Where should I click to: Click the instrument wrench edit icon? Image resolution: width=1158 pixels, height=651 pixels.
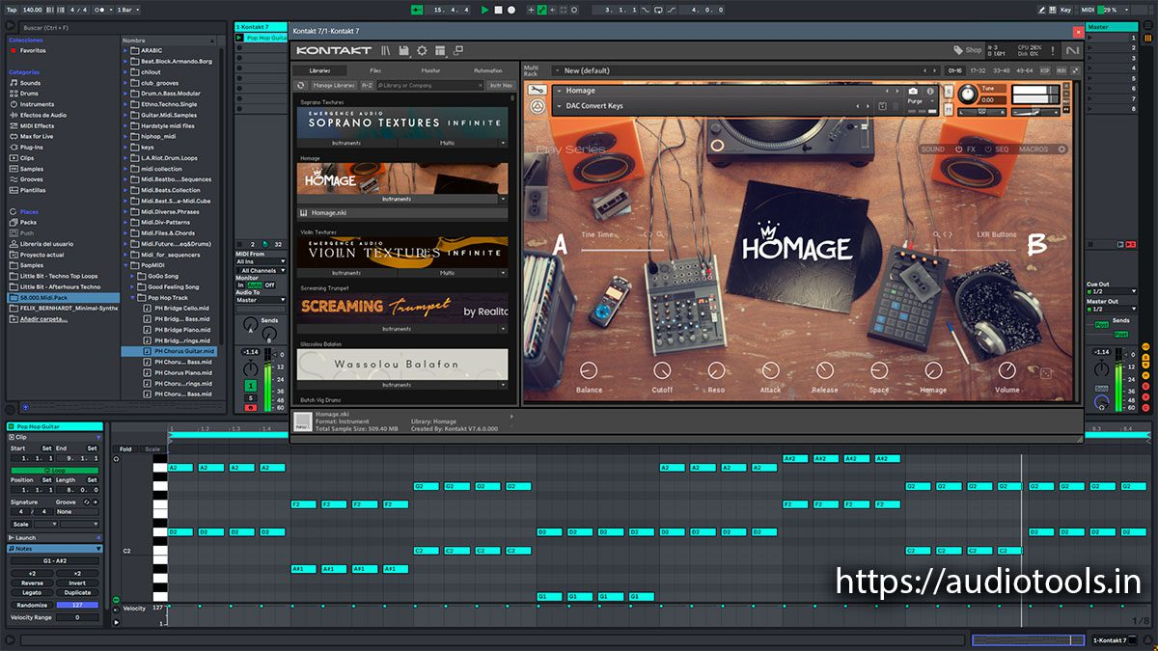(x=536, y=91)
